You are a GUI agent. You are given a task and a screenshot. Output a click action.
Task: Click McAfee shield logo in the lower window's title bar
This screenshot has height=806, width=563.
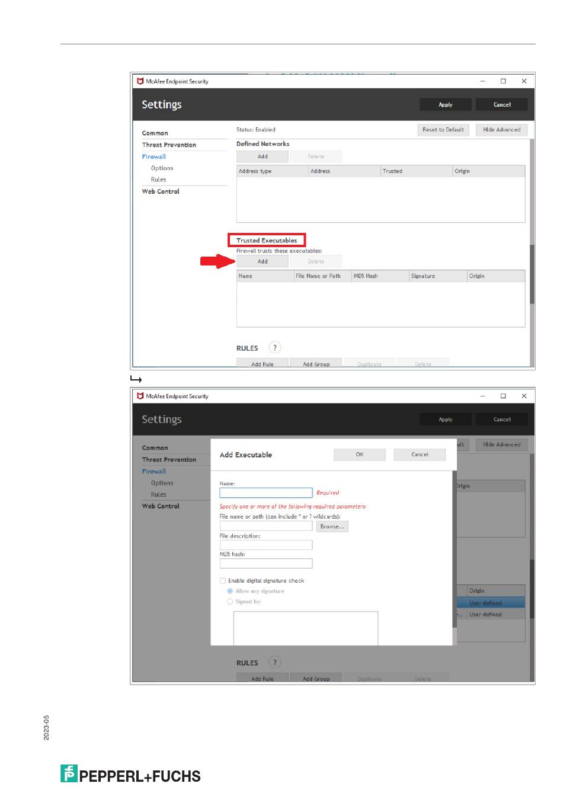point(140,396)
